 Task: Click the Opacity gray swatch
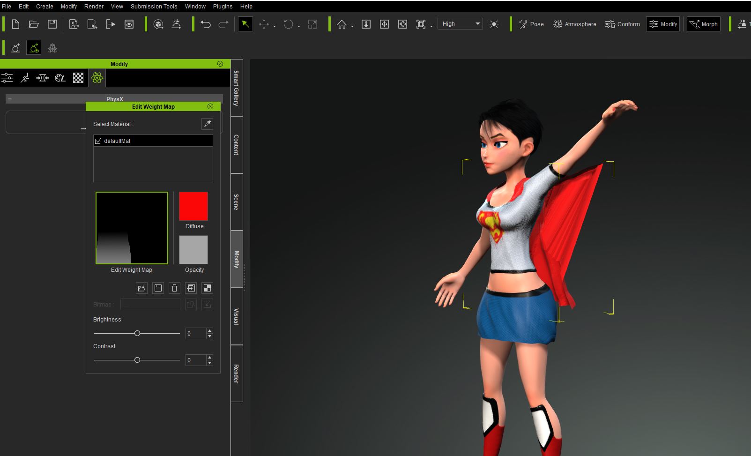click(x=193, y=250)
